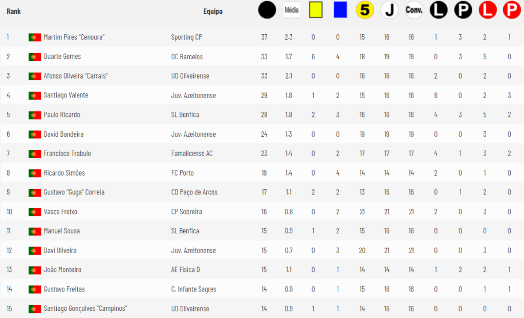
Task: Click the white J games icon
Action: 389,10
